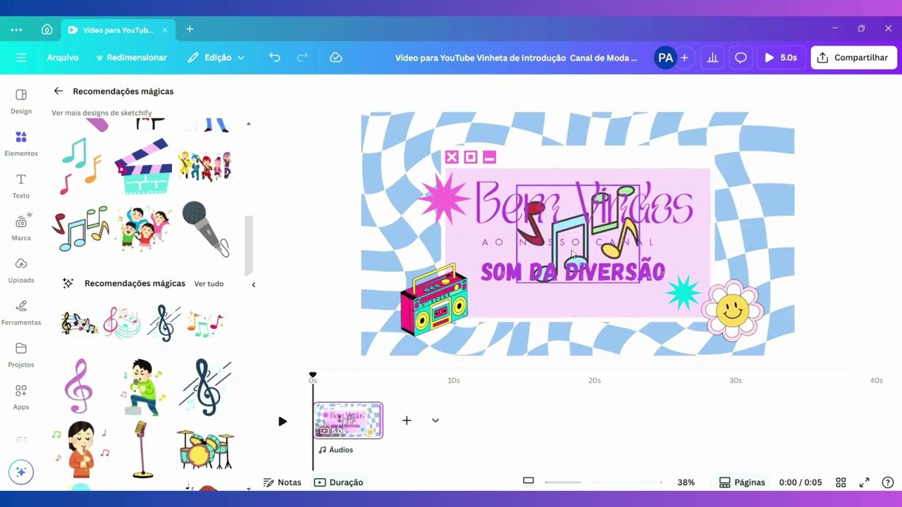Click the redo arrow
Viewport: 902px width, 507px height.
pyautogui.click(x=302, y=58)
